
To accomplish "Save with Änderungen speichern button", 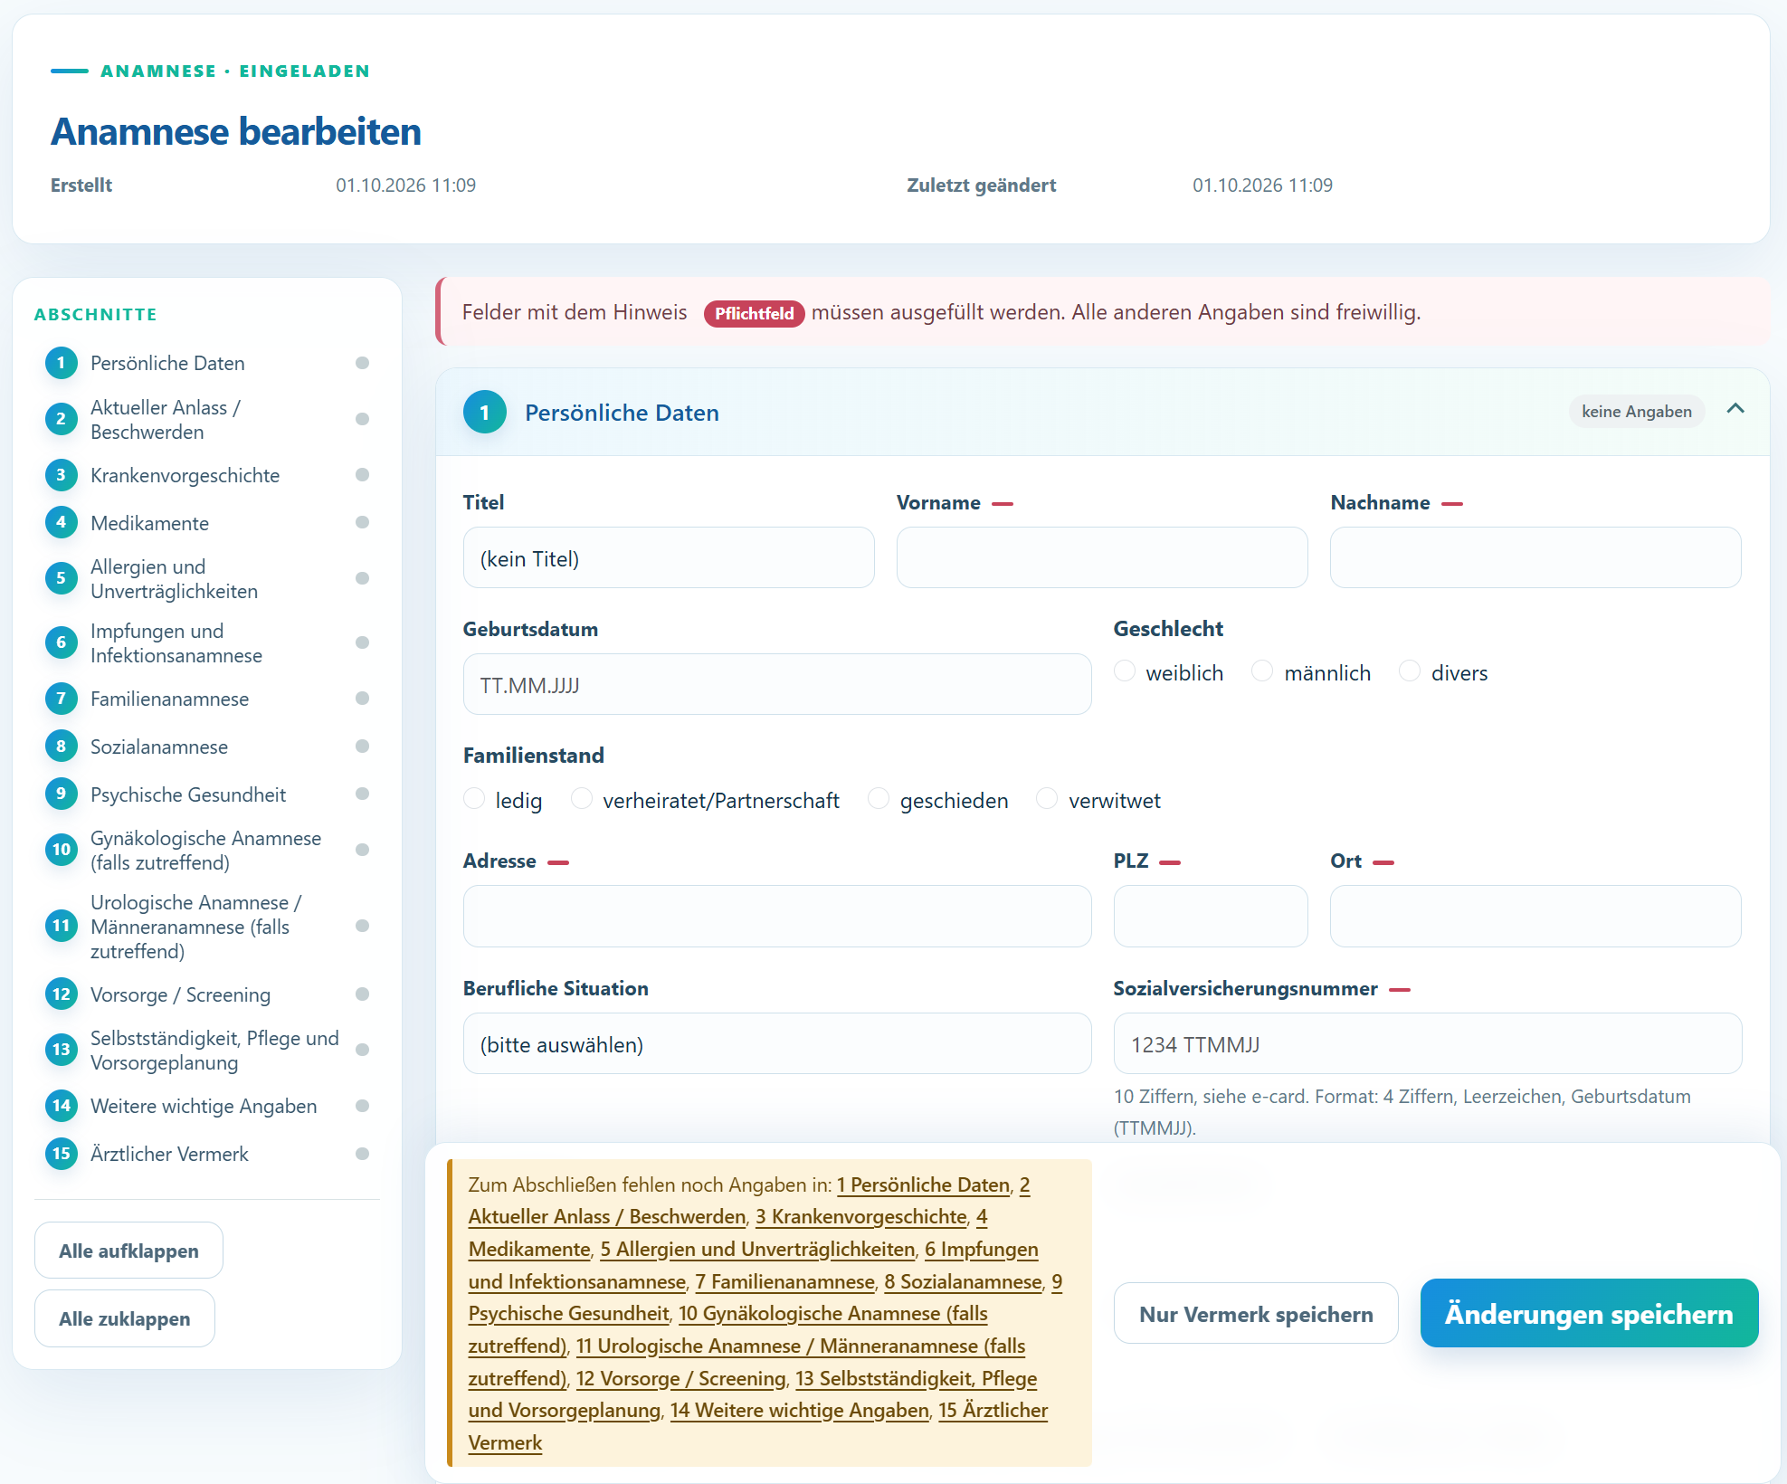I will pyautogui.click(x=1589, y=1313).
